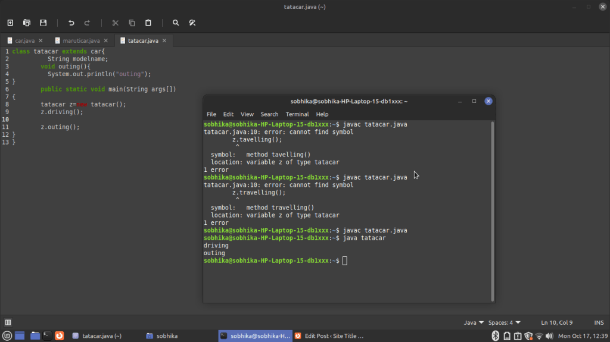Toggle INS insert mode indicator
The height and width of the screenshot is (342, 610).
pos(599,322)
